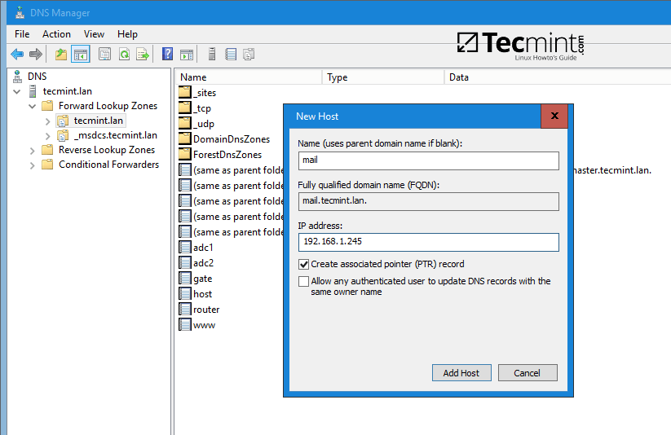Enable Allow any authenticated user update checkbox
The height and width of the screenshot is (435, 671).
coord(304,281)
